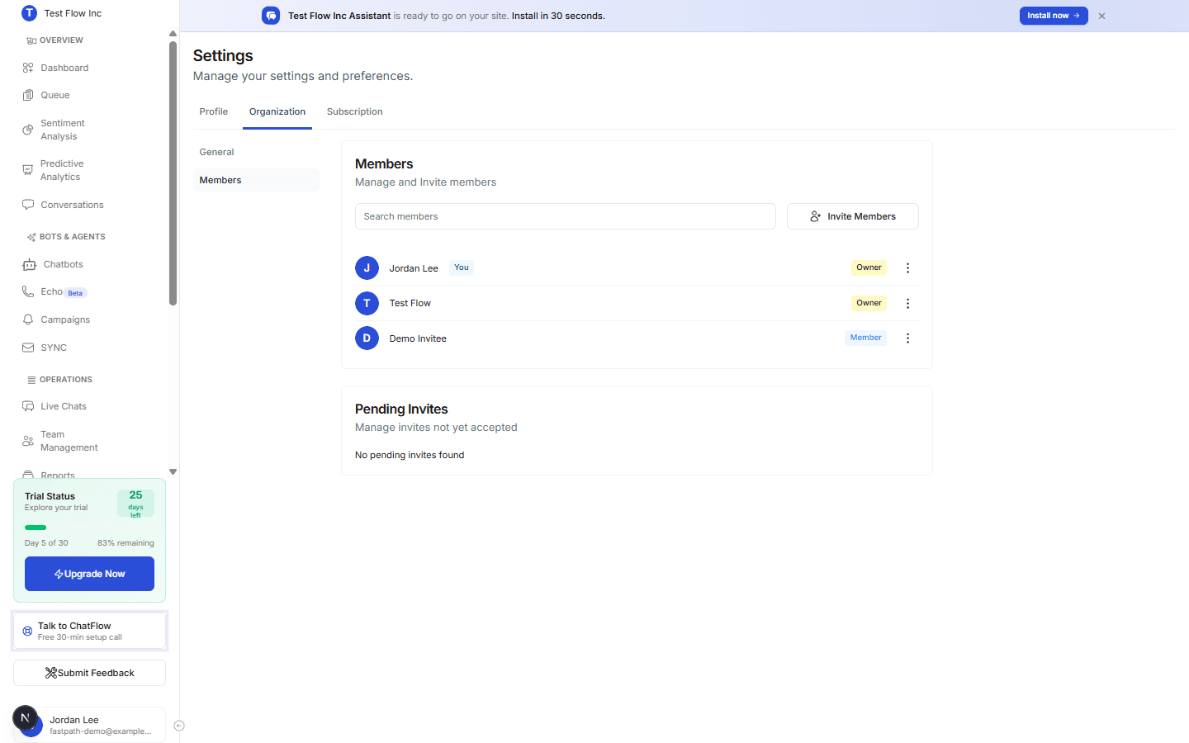Click the You tag beside Jordan Lee
Screen dimensions: 1189x743
(462, 267)
